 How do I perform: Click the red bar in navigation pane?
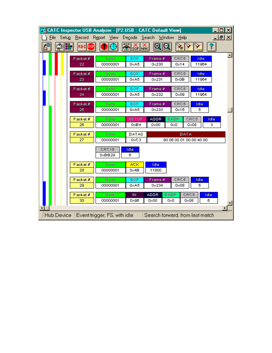point(56,64)
